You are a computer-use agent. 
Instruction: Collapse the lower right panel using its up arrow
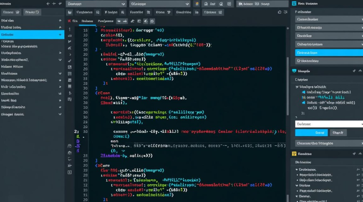pyautogui.click(x=360, y=154)
